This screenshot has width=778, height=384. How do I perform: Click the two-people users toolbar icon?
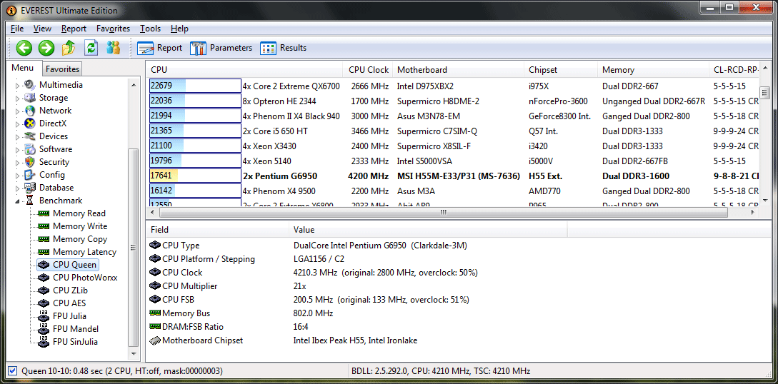113,48
